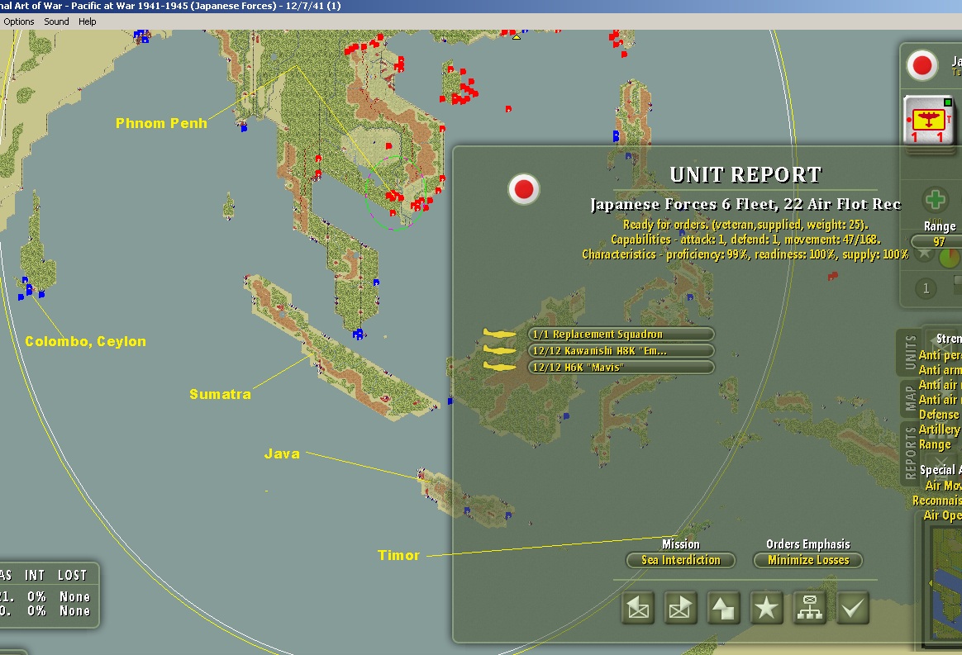Image resolution: width=962 pixels, height=655 pixels.
Task: Click the Colombo, Ceylon map label
Action: 85,342
